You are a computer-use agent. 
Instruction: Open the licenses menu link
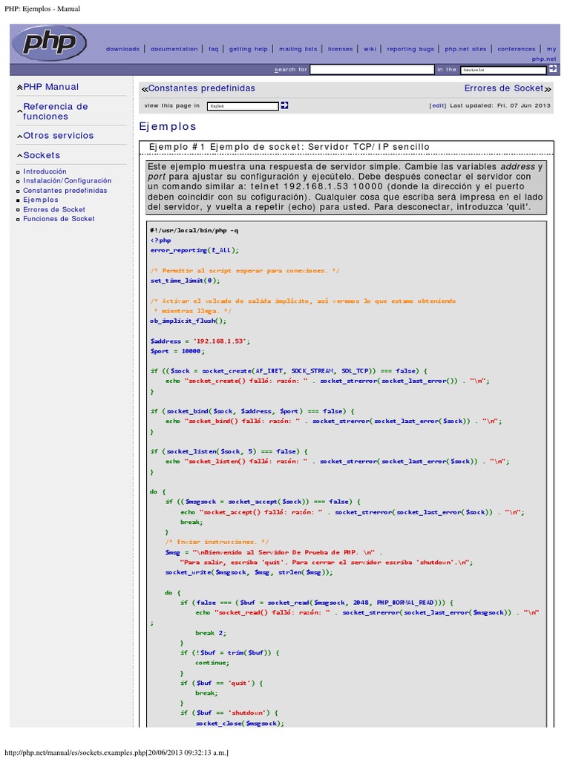[340, 49]
